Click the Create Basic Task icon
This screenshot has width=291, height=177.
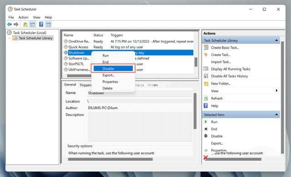tap(206, 47)
